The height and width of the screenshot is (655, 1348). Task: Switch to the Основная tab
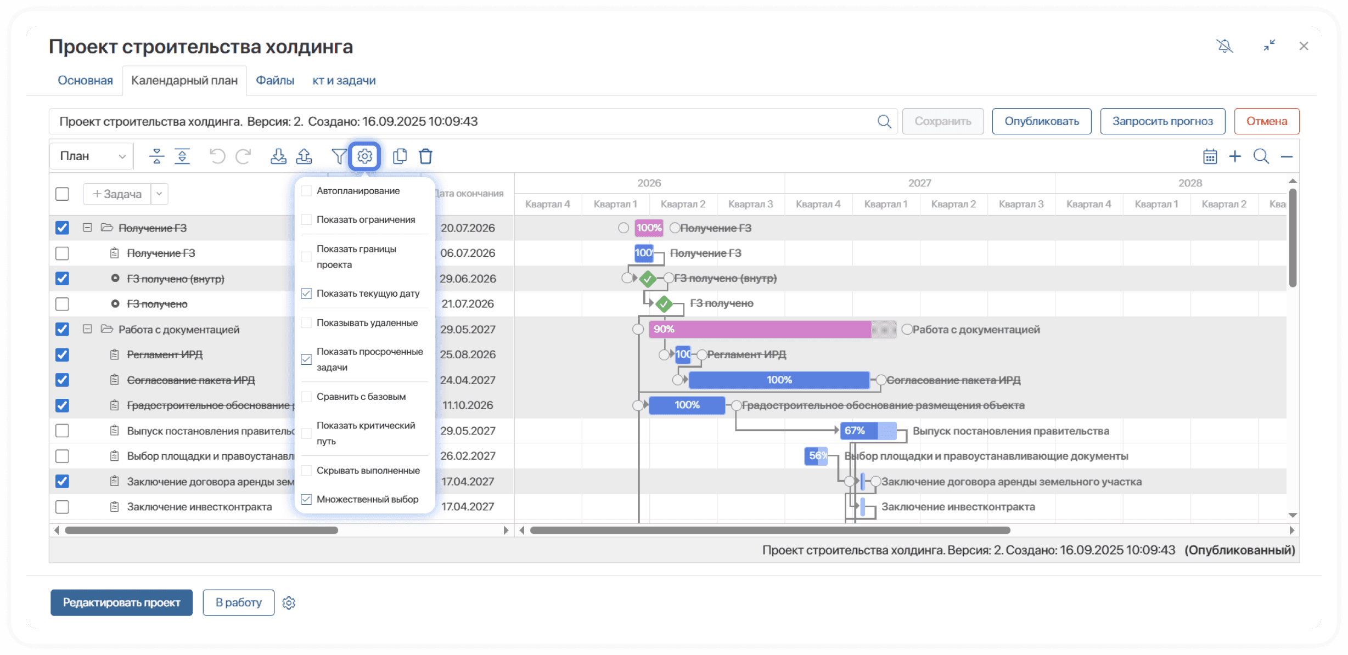click(x=85, y=81)
